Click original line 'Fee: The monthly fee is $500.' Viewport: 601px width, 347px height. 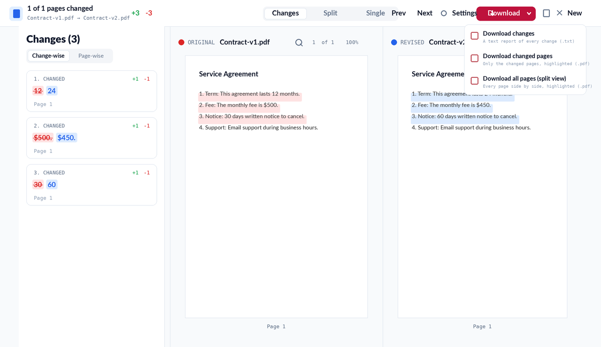(x=239, y=105)
